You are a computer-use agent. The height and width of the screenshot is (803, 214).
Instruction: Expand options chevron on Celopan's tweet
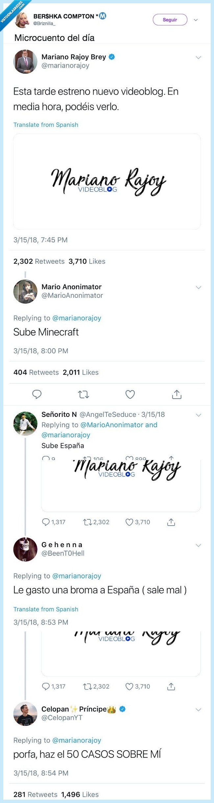click(x=198, y=710)
